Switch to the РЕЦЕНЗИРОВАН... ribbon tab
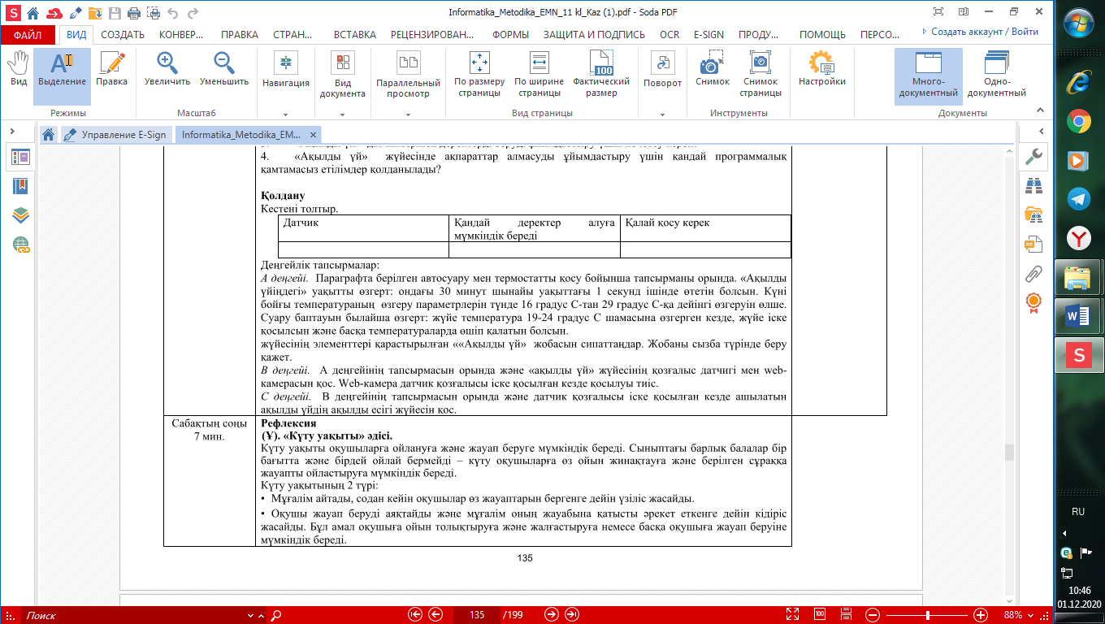 pyautogui.click(x=431, y=35)
